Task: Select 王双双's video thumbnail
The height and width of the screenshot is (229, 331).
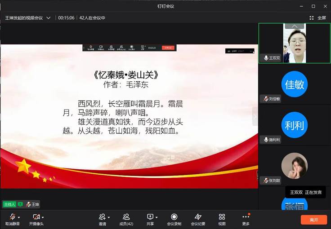Action: (295, 43)
